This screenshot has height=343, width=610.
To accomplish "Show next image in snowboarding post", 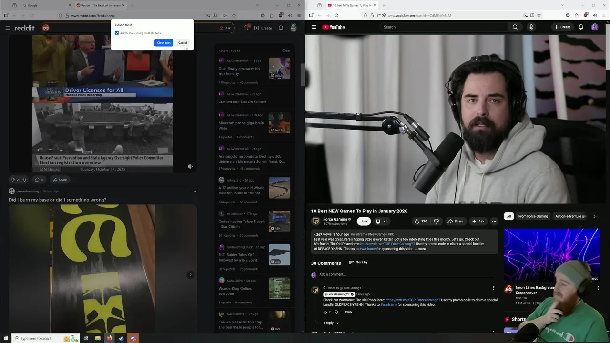I will (x=190, y=275).
